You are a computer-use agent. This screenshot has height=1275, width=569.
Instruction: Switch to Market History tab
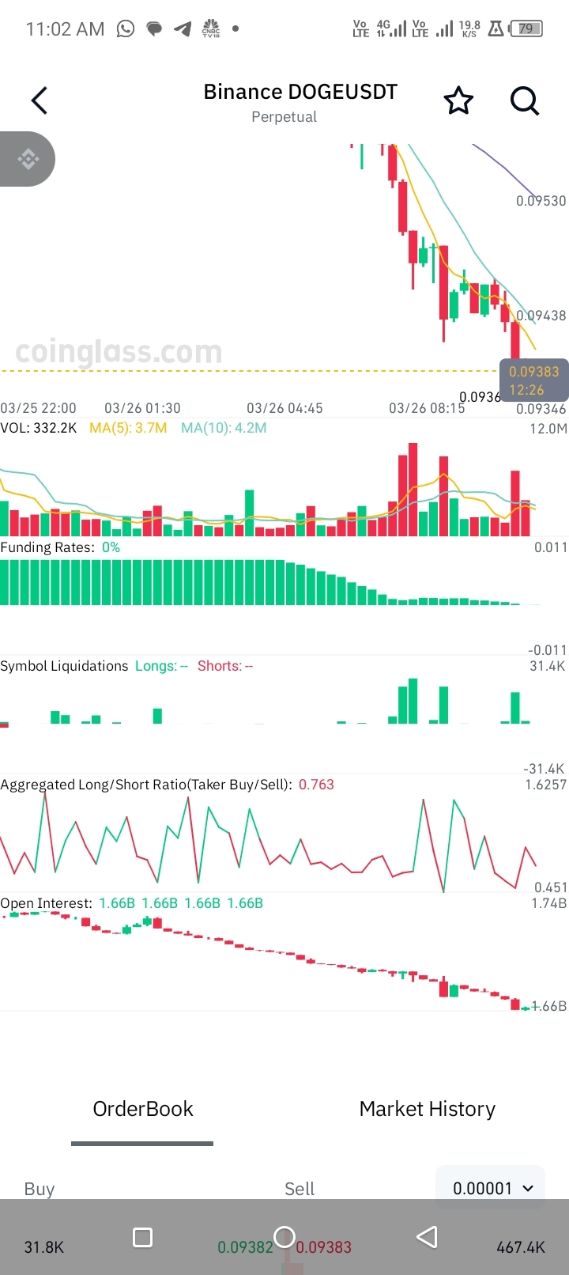(x=428, y=1109)
